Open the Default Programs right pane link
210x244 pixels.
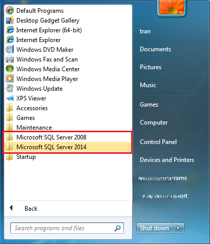click(x=163, y=178)
